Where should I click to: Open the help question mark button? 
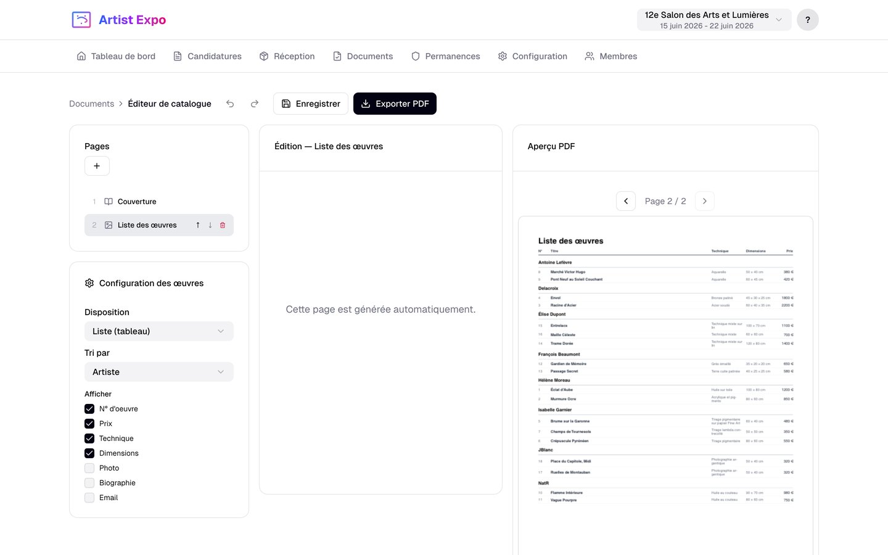click(x=808, y=20)
